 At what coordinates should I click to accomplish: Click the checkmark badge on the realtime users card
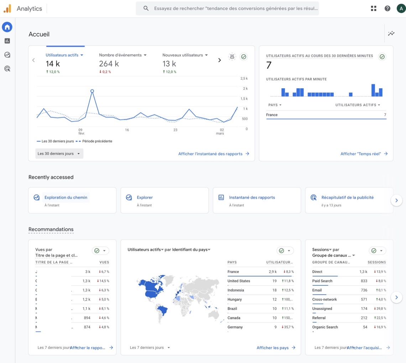point(382,56)
